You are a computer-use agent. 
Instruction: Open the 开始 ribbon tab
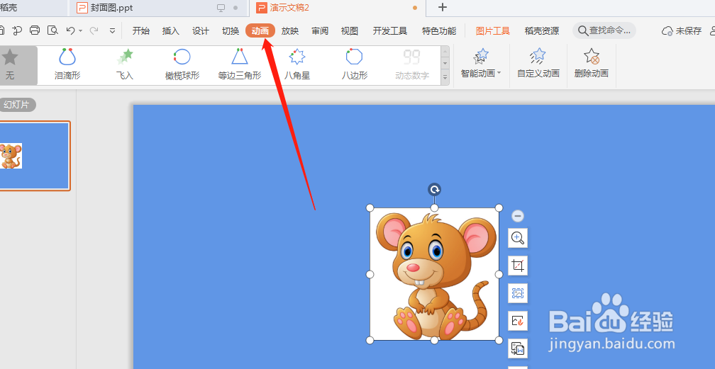pyautogui.click(x=141, y=31)
